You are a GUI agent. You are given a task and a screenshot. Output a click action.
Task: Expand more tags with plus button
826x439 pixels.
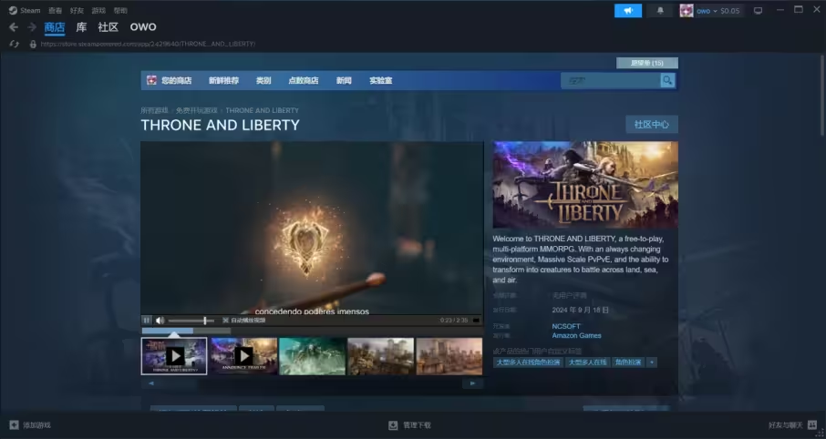(x=652, y=362)
